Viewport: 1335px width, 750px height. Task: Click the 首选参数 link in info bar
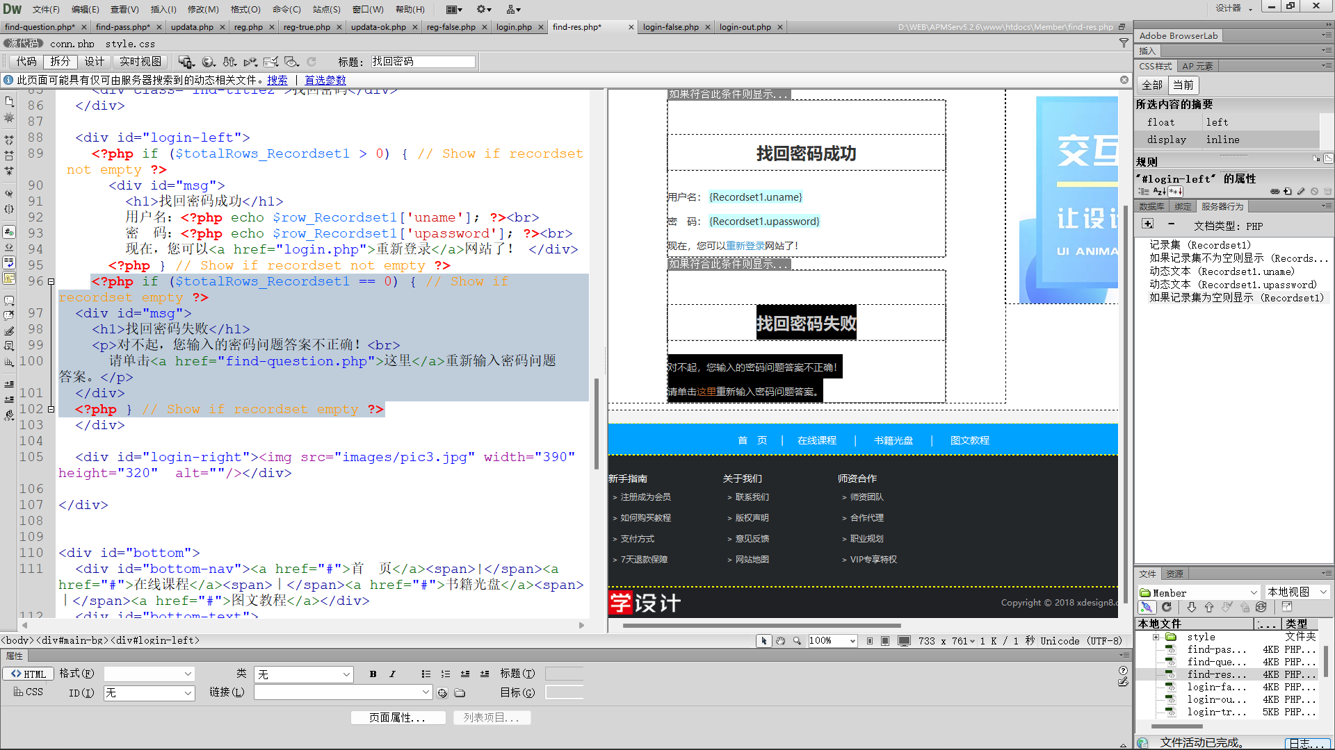click(325, 80)
